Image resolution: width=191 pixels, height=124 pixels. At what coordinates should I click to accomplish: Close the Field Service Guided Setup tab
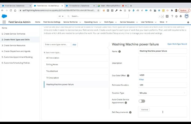pos(62,6)
